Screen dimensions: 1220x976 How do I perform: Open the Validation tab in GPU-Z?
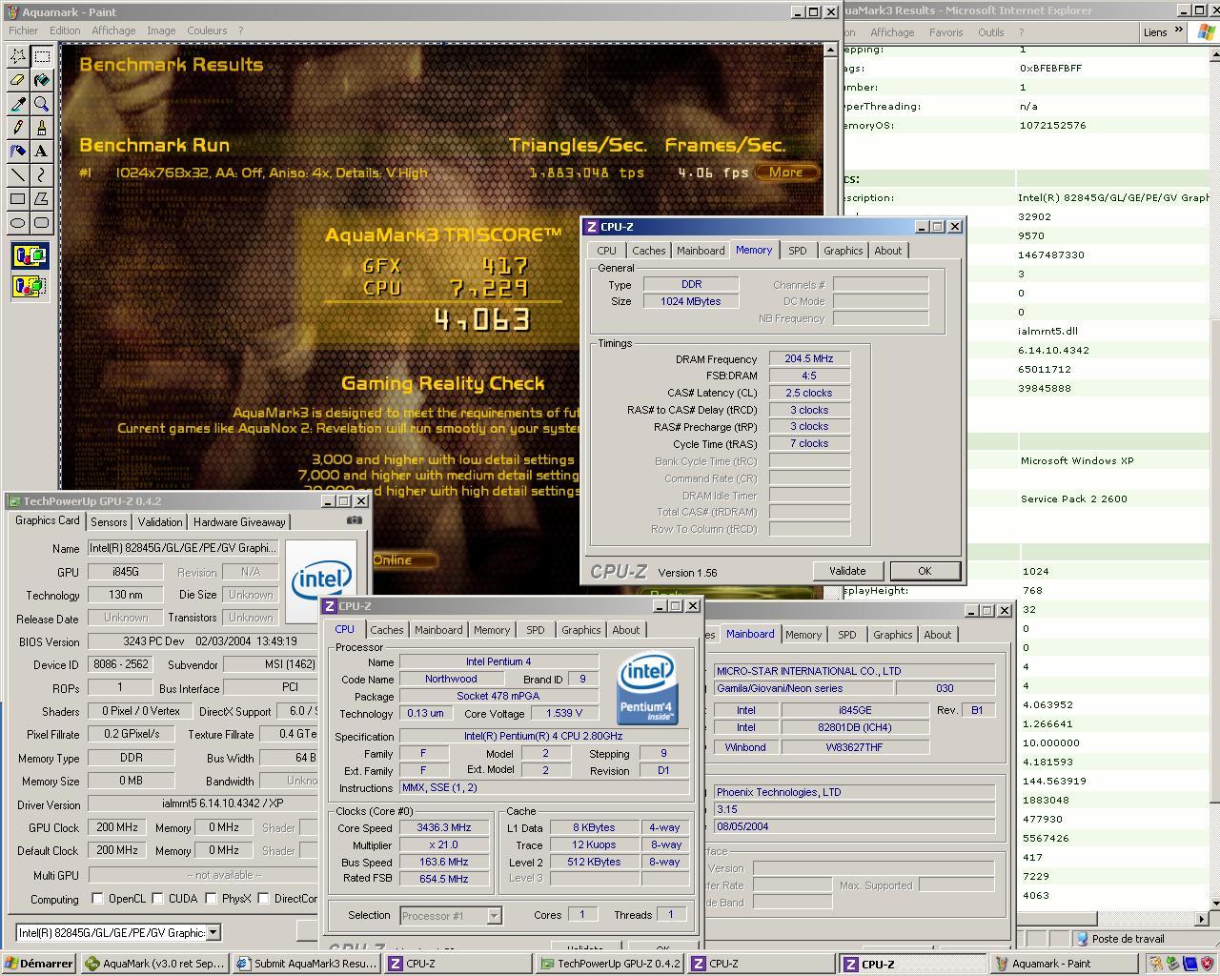[x=159, y=522]
